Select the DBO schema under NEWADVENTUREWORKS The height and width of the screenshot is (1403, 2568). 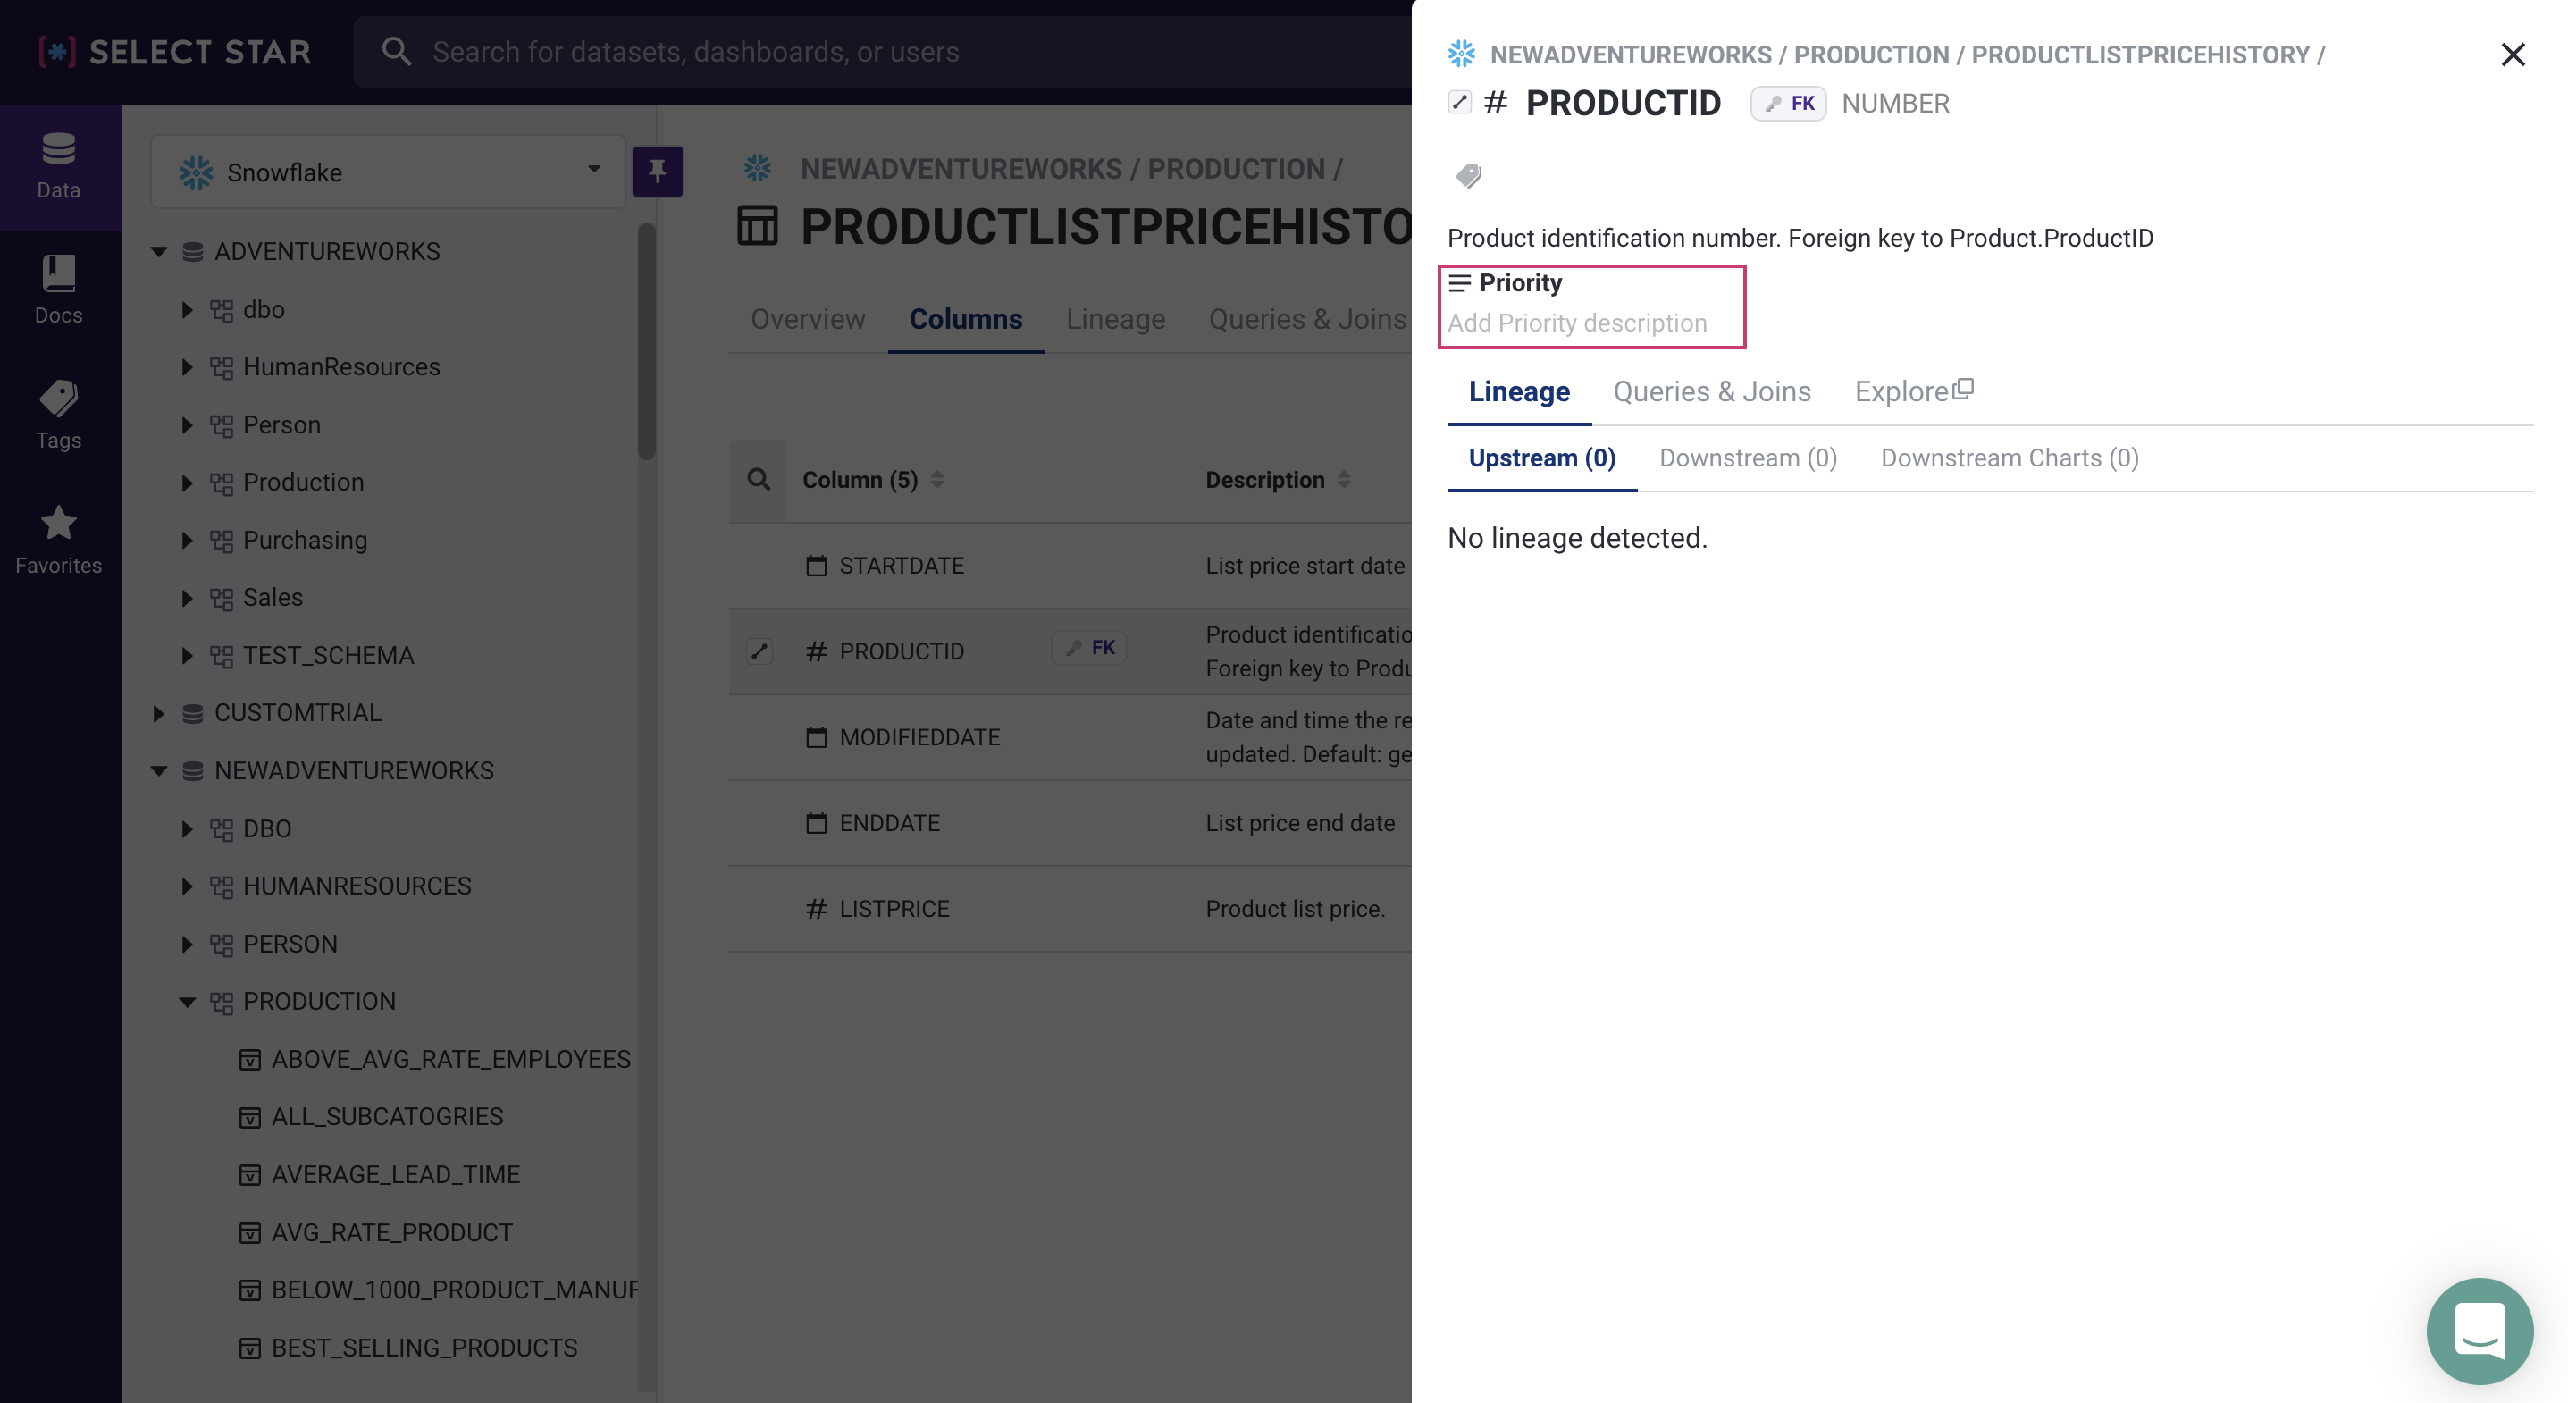pyautogui.click(x=266, y=828)
